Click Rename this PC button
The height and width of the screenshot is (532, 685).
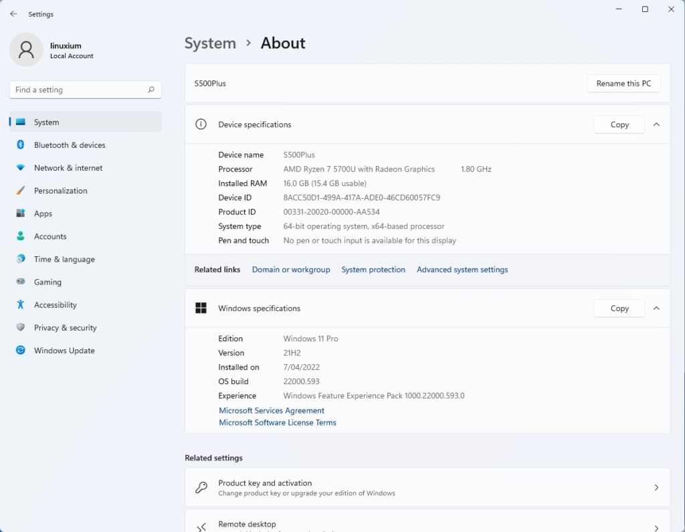[x=623, y=84]
